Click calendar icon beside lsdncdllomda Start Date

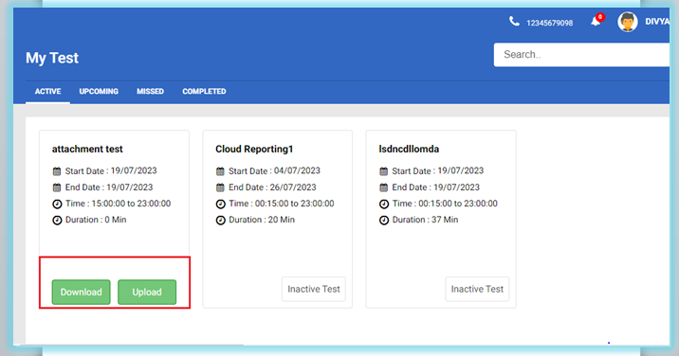pos(384,171)
